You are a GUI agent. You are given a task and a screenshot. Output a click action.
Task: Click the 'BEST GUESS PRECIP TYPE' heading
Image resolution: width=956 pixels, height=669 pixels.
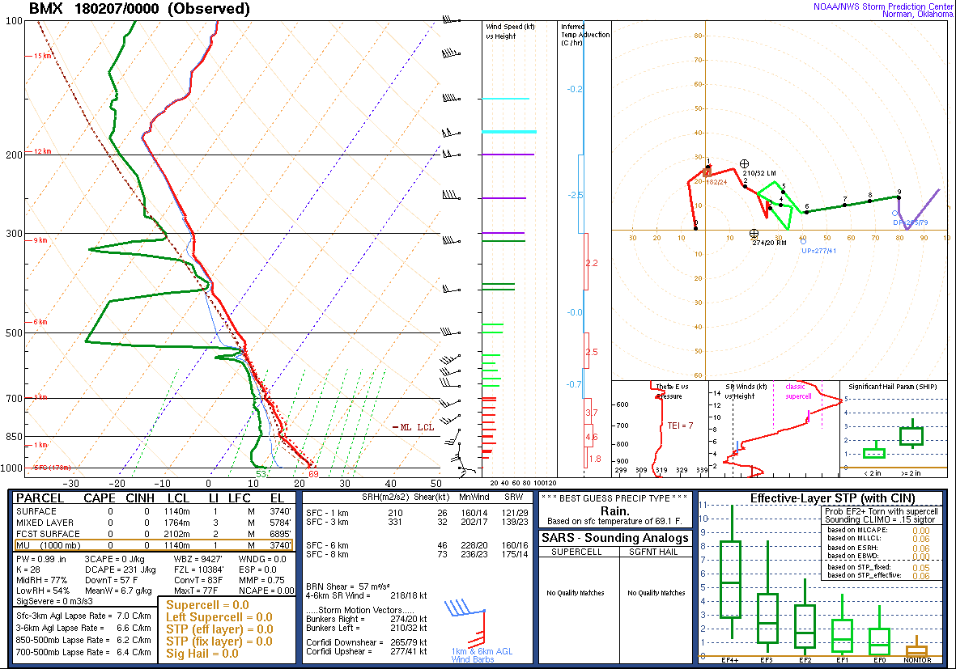(614, 498)
